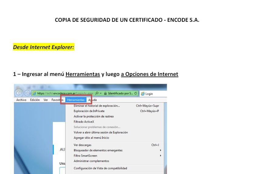Open the Archivo menu
This screenshot has width=253, height=174.
point(21,100)
